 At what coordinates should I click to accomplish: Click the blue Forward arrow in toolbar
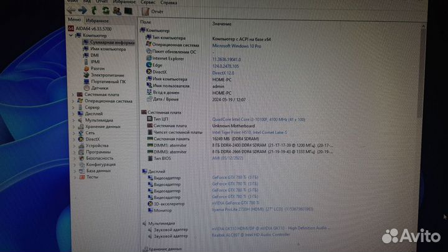(82, 11)
